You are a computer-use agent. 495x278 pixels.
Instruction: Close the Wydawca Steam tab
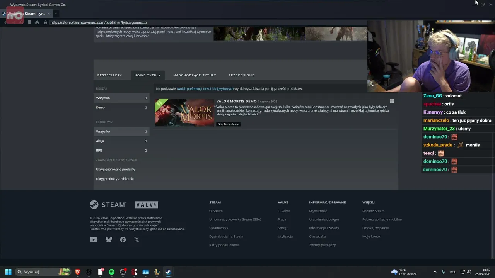49,14
